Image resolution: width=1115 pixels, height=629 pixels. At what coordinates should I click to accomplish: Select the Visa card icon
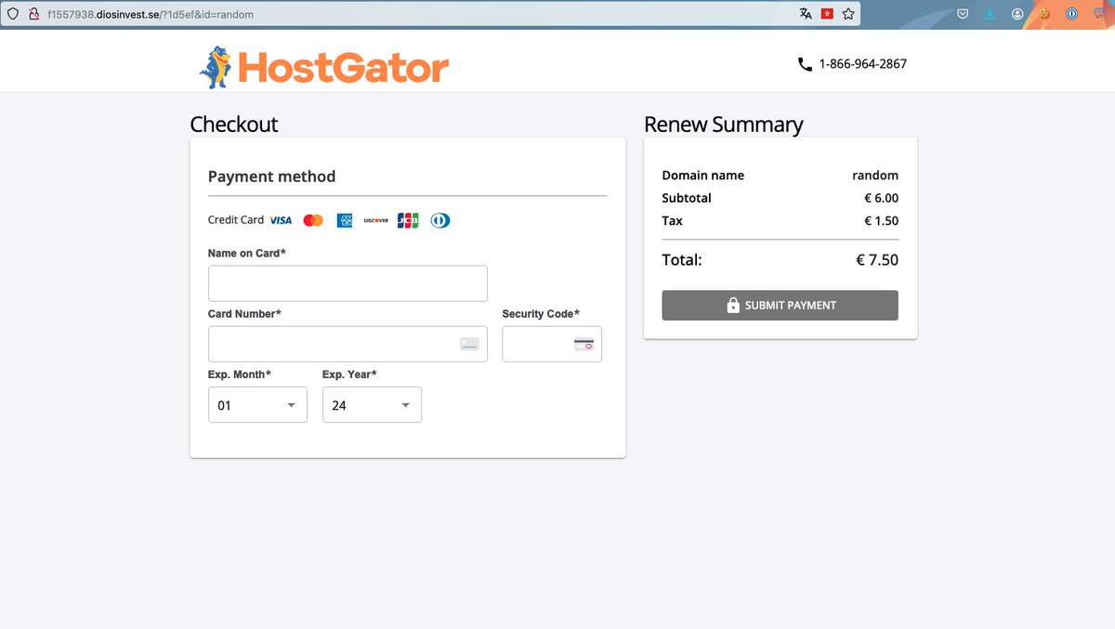click(x=280, y=219)
